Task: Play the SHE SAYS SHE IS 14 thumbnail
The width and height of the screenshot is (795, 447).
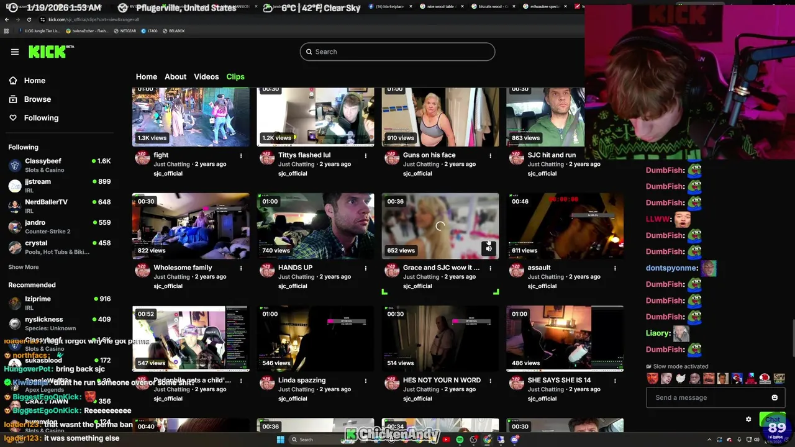Action: (565, 338)
